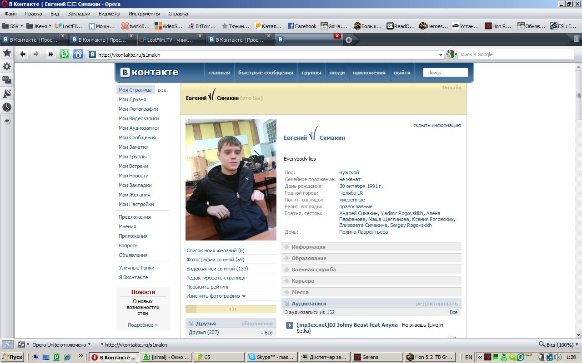The height and width of the screenshot is (363, 582).
Task: Hide profile info via скрыть информацию
Action: (x=437, y=125)
